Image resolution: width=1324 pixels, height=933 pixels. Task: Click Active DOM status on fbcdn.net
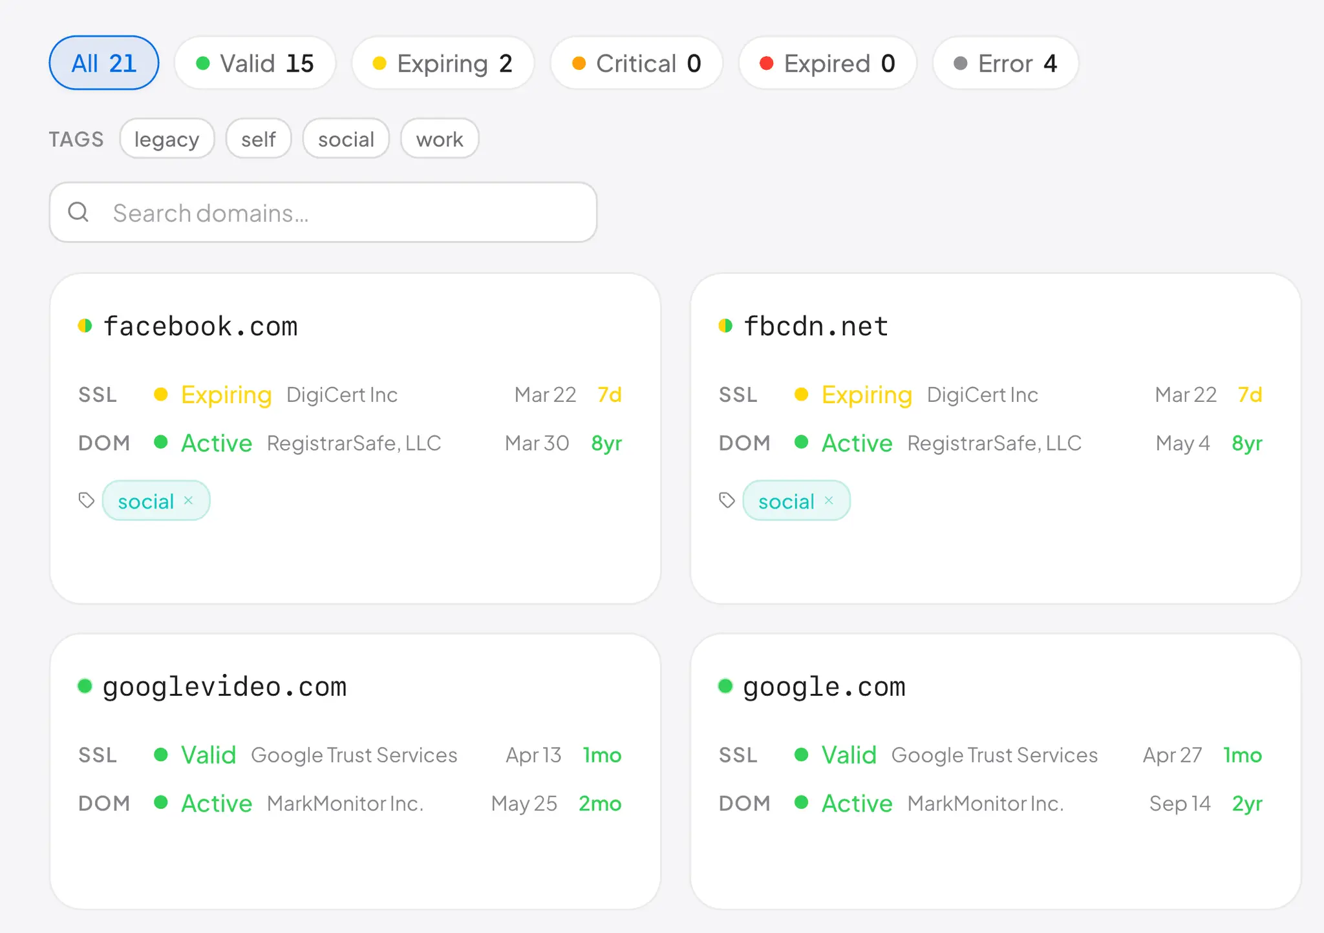[857, 443]
